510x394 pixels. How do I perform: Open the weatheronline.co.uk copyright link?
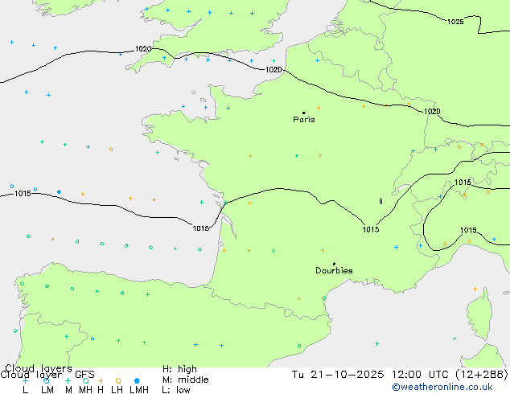442,387
